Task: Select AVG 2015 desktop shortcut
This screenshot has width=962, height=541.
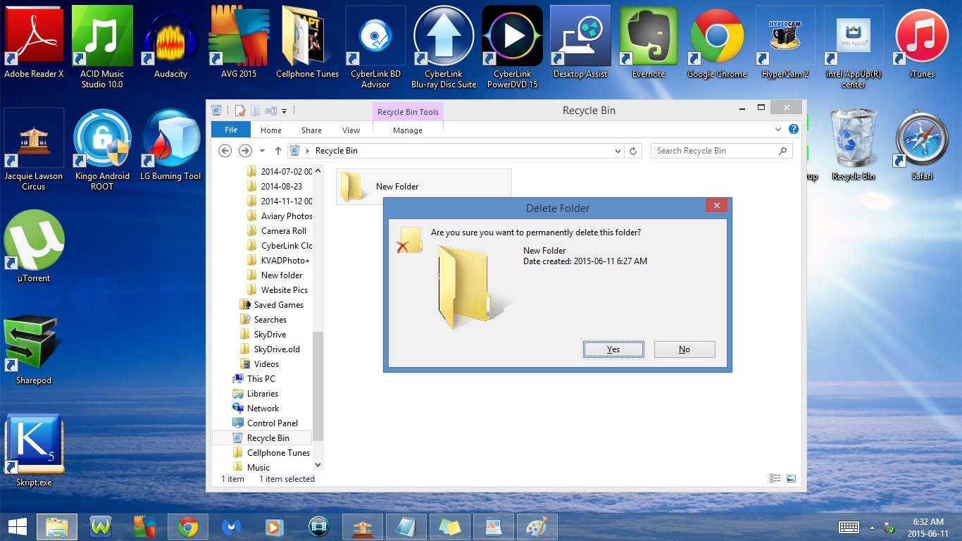Action: 239,42
